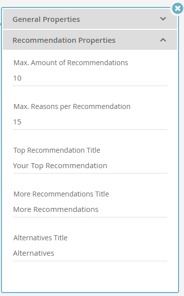184x296 pixels.
Task: Place the cursor after the number 15
Action: (x=22, y=122)
